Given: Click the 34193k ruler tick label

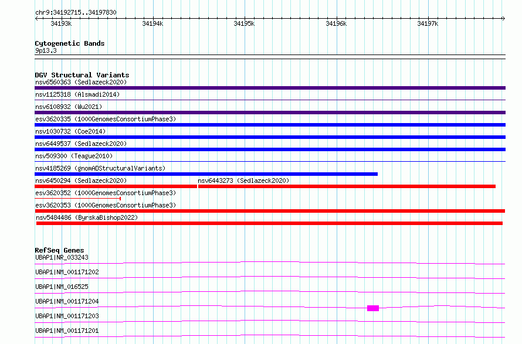Looking at the screenshot, I should click(61, 23).
